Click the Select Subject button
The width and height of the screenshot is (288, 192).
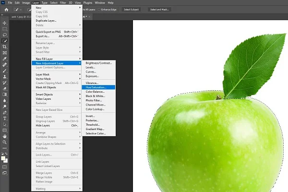coord(131,9)
